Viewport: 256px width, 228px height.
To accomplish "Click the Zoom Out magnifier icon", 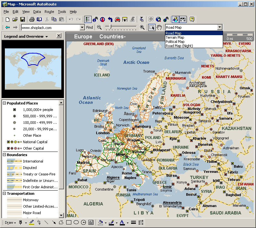I will 99,27.
